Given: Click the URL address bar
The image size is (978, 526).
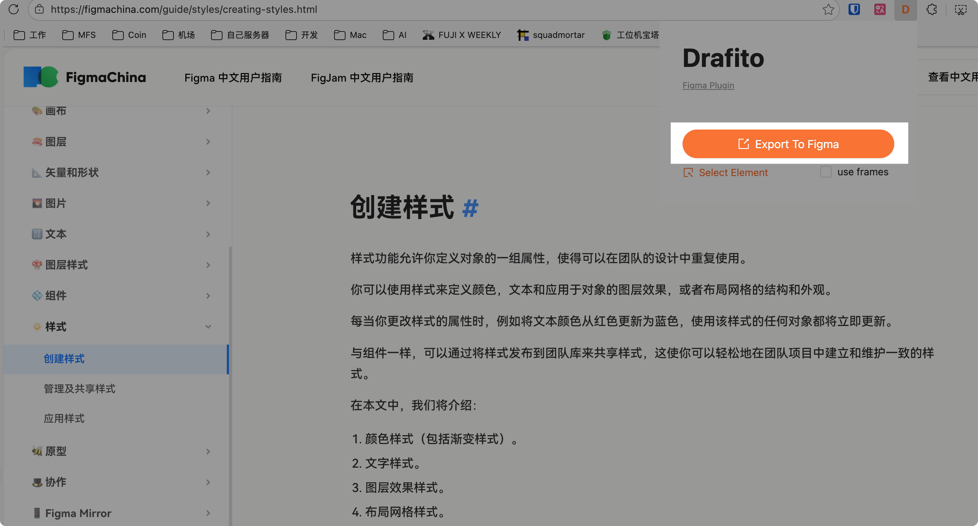Looking at the screenshot, I should (x=417, y=9).
